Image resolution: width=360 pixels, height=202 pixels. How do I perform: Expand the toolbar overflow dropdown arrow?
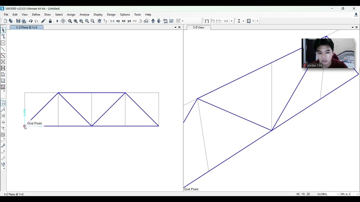tap(257, 21)
